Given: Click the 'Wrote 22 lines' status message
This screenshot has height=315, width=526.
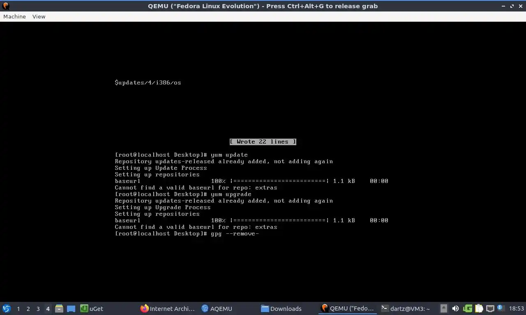Looking at the screenshot, I should click(263, 142).
